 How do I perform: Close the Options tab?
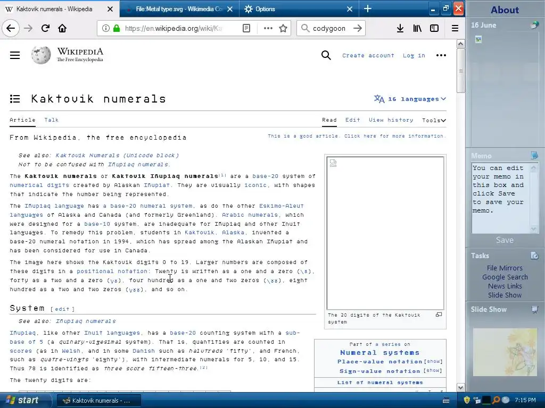pyautogui.click(x=350, y=9)
